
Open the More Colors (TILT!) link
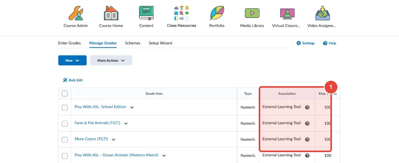click(91, 139)
